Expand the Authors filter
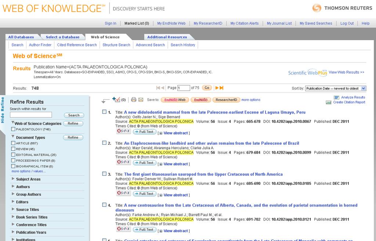376x241 pixels. (x=13, y=186)
